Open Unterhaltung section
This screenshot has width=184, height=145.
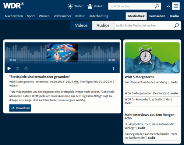(x=98, y=16)
